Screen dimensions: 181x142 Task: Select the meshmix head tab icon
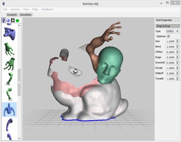click(x=4, y=21)
